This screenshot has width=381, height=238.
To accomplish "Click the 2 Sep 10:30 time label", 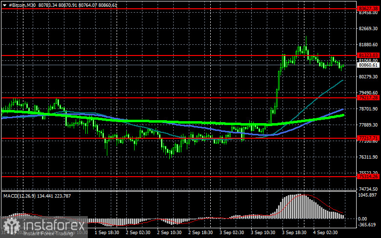I will [169, 233].
